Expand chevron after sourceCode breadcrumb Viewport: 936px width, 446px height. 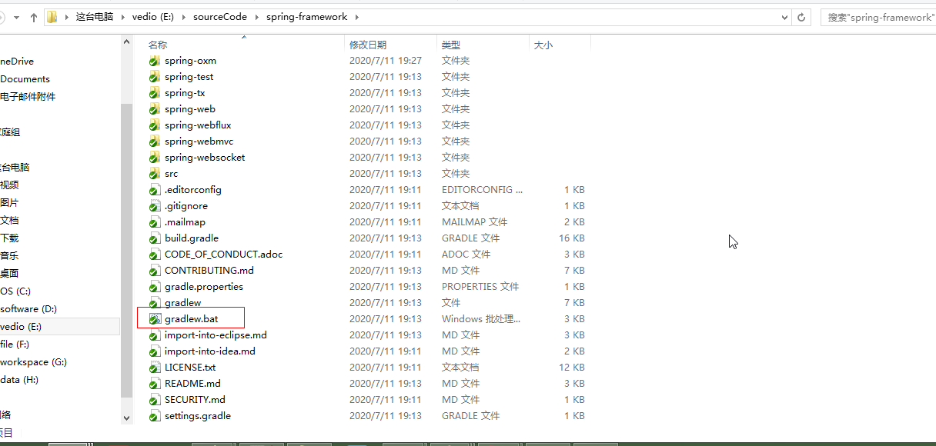pos(257,17)
